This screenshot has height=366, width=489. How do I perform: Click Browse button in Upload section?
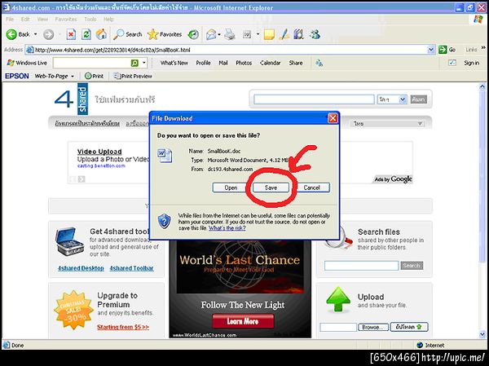(x=373, y=327)
